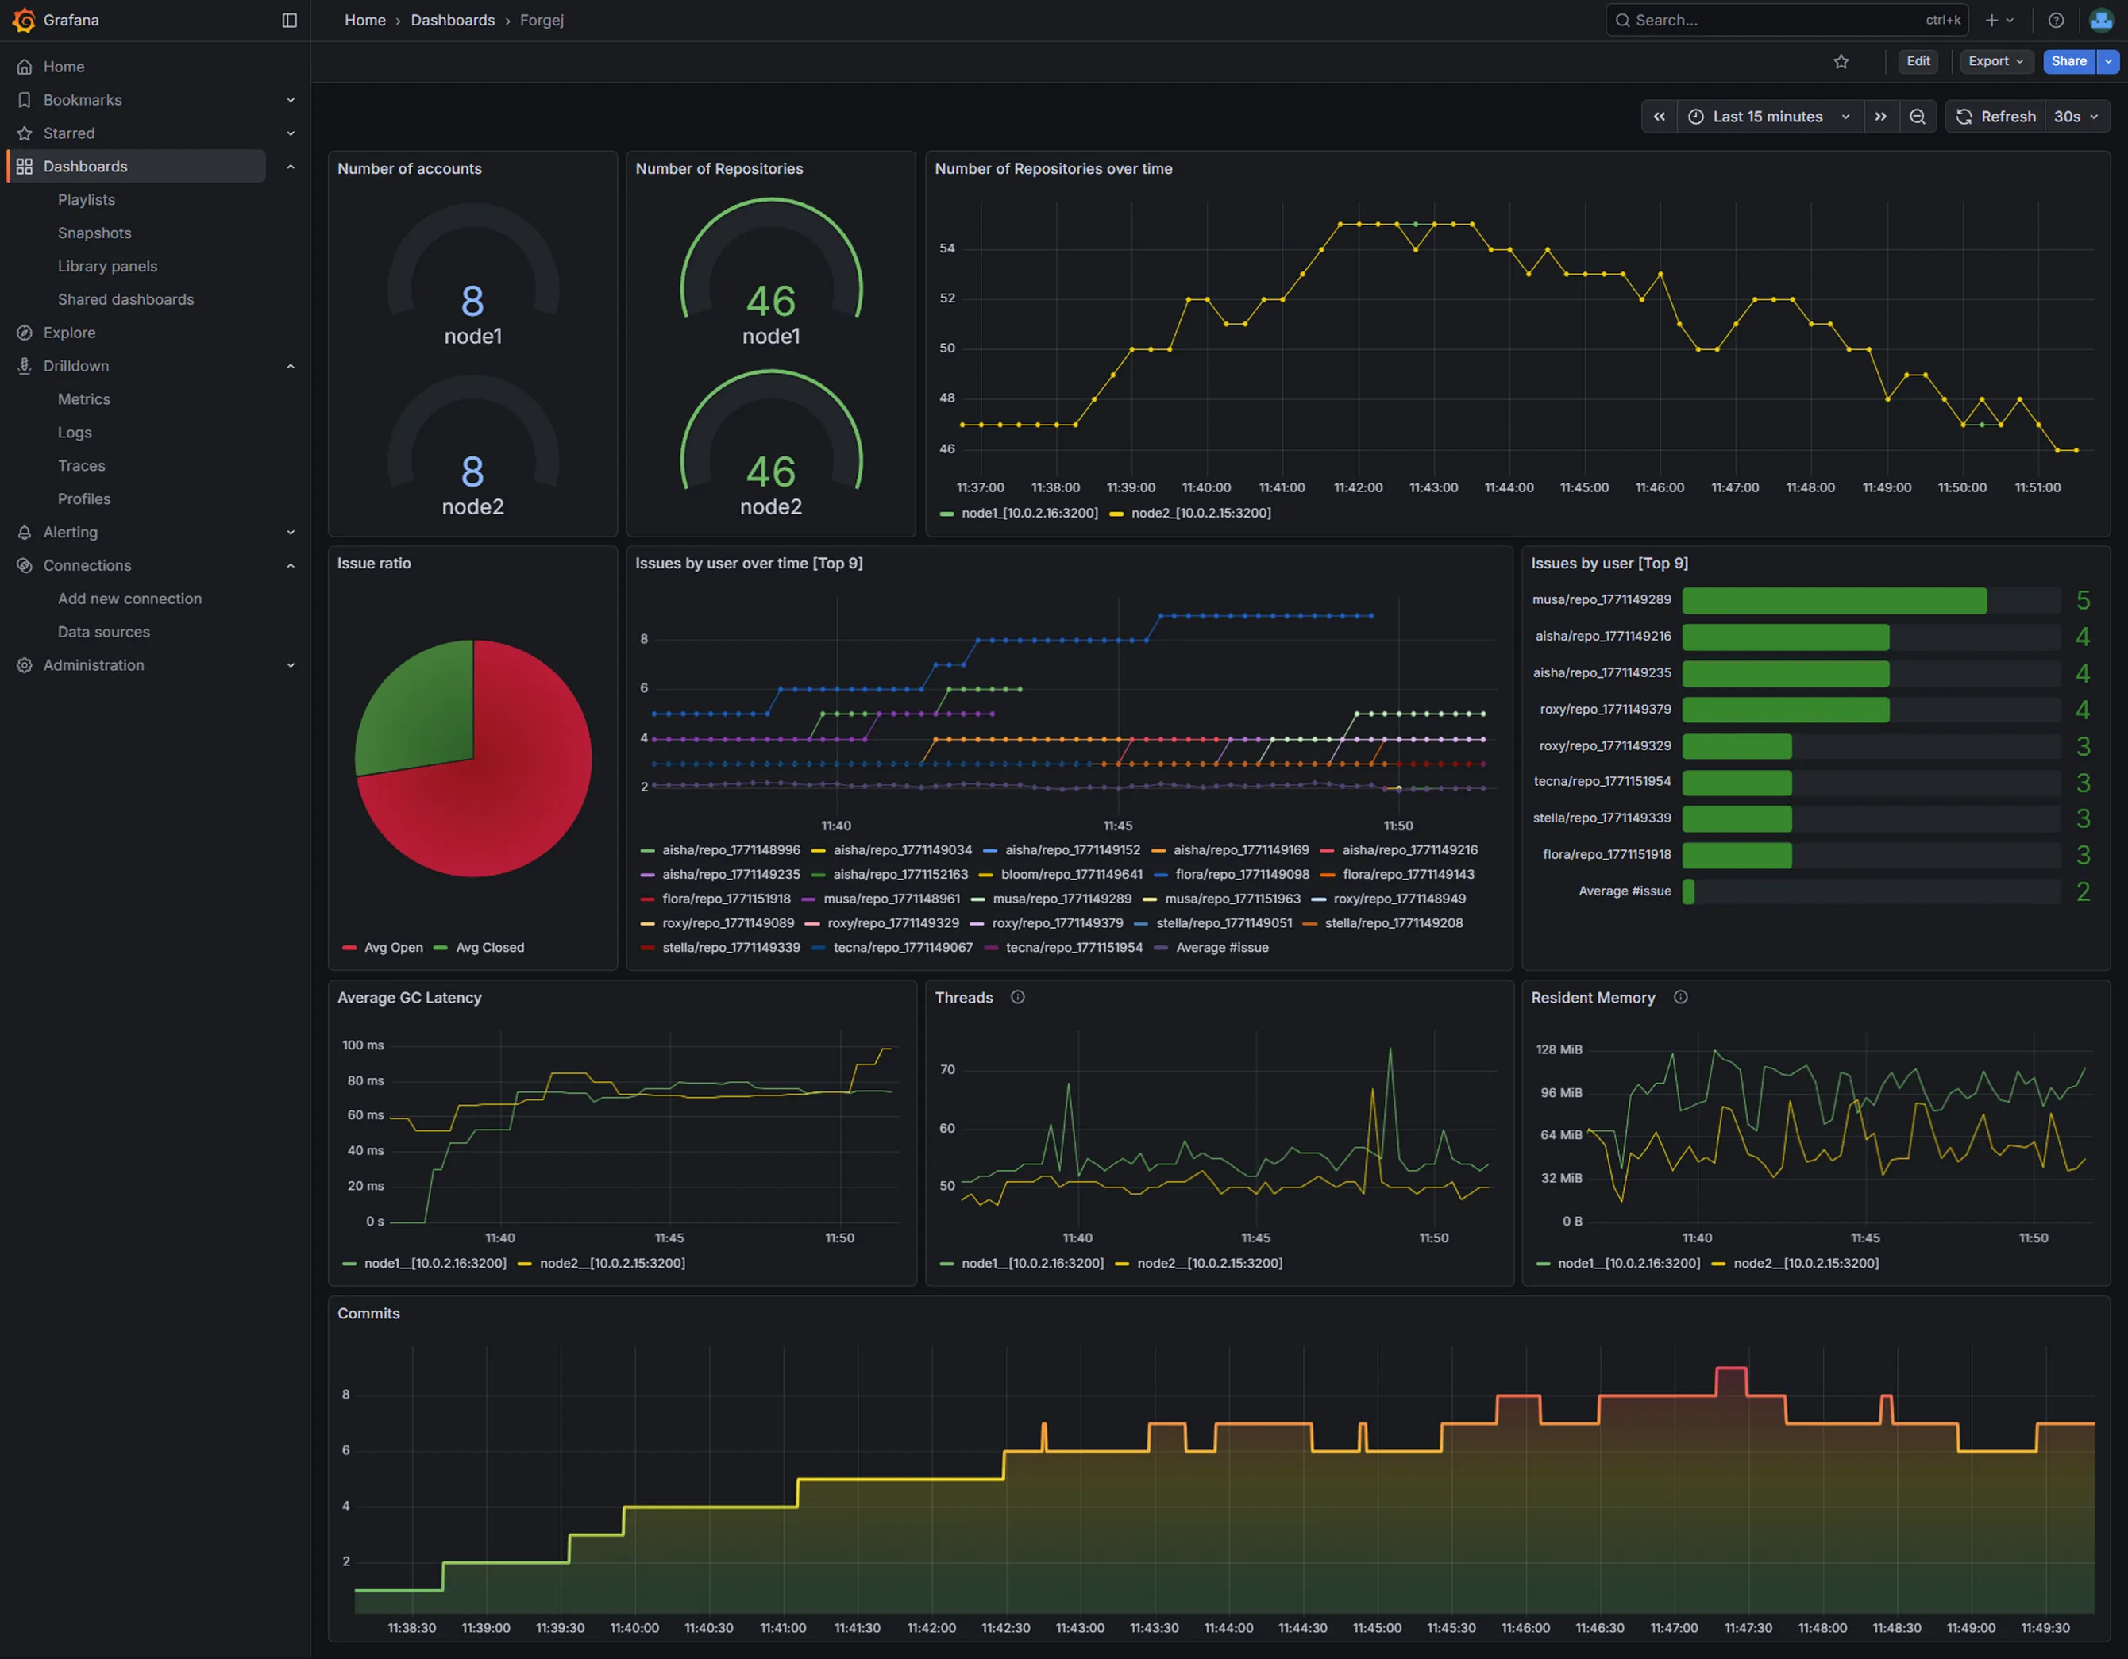The height and width of the screenshot is (1659, 2128).
Task: Click the Dashboards breadcrumb link
Action: [452, 21]
